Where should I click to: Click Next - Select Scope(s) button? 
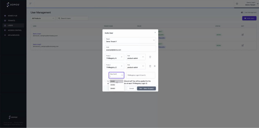146,88
